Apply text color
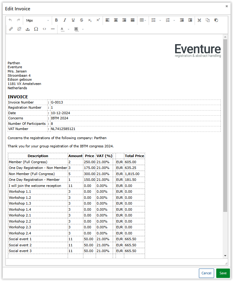This screenshot has width=233, height=281. click(62, 29)
